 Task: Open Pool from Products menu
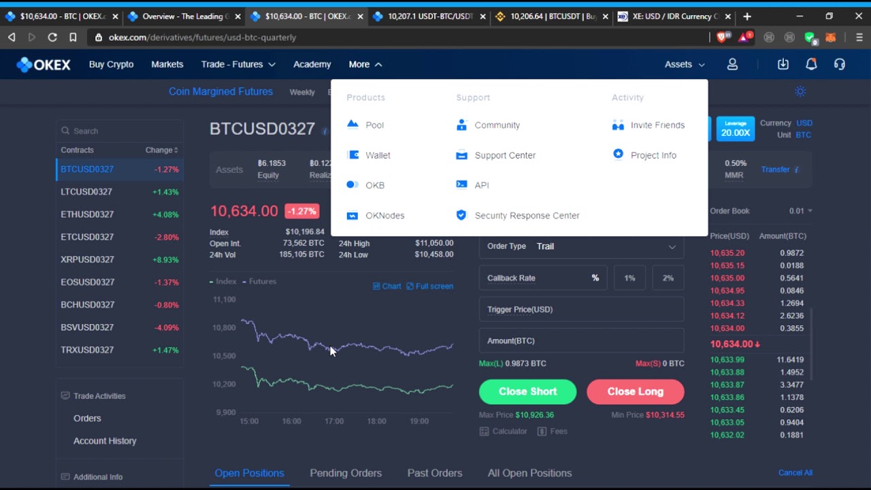tap(365, 125)
